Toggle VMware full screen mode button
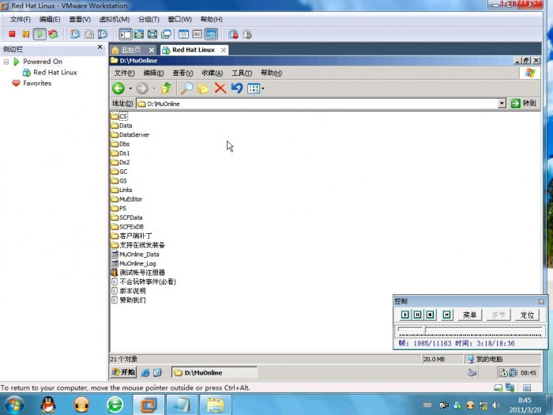This screenshot has height=415, width=553. [x=139, y=34]
